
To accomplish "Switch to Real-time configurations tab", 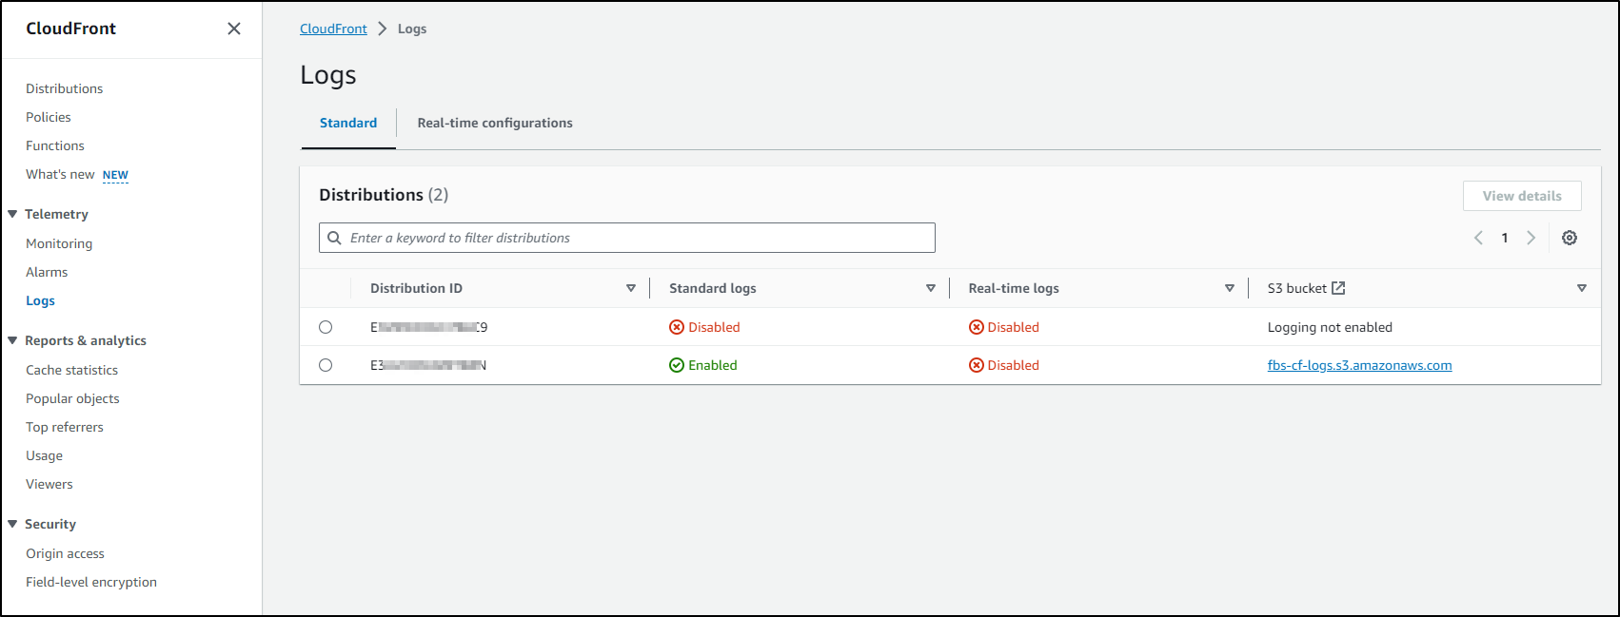I will (x=495, y=123).
